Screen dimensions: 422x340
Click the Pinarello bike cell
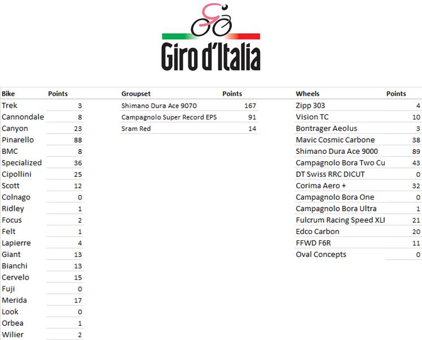coord(17,140)
